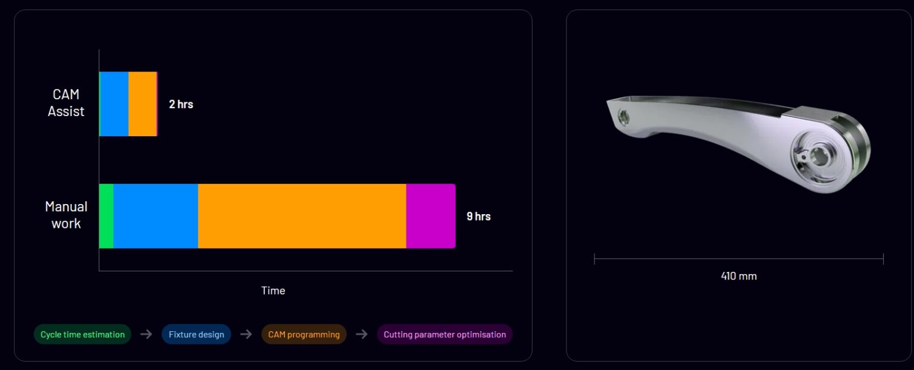Click the machined metal part image

click(x=738, y=144)
